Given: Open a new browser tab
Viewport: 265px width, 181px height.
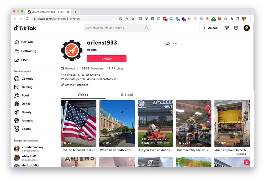Looking at the screenshot, I should [75, 12].
